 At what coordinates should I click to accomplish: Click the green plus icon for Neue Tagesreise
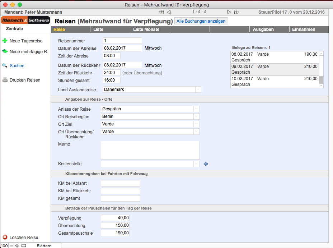coord(5,41)
